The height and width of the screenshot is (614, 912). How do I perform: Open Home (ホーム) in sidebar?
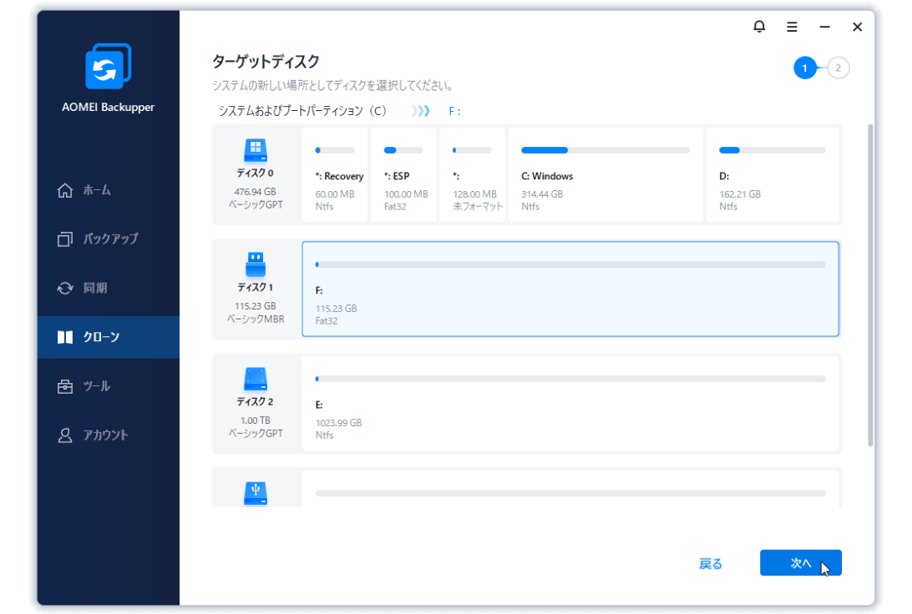click(x=96, y=190)
